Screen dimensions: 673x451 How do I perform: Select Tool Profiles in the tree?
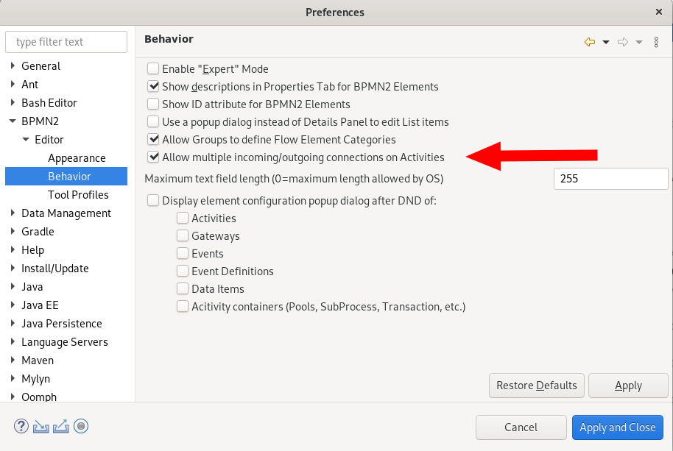click(x=78, y=195)
